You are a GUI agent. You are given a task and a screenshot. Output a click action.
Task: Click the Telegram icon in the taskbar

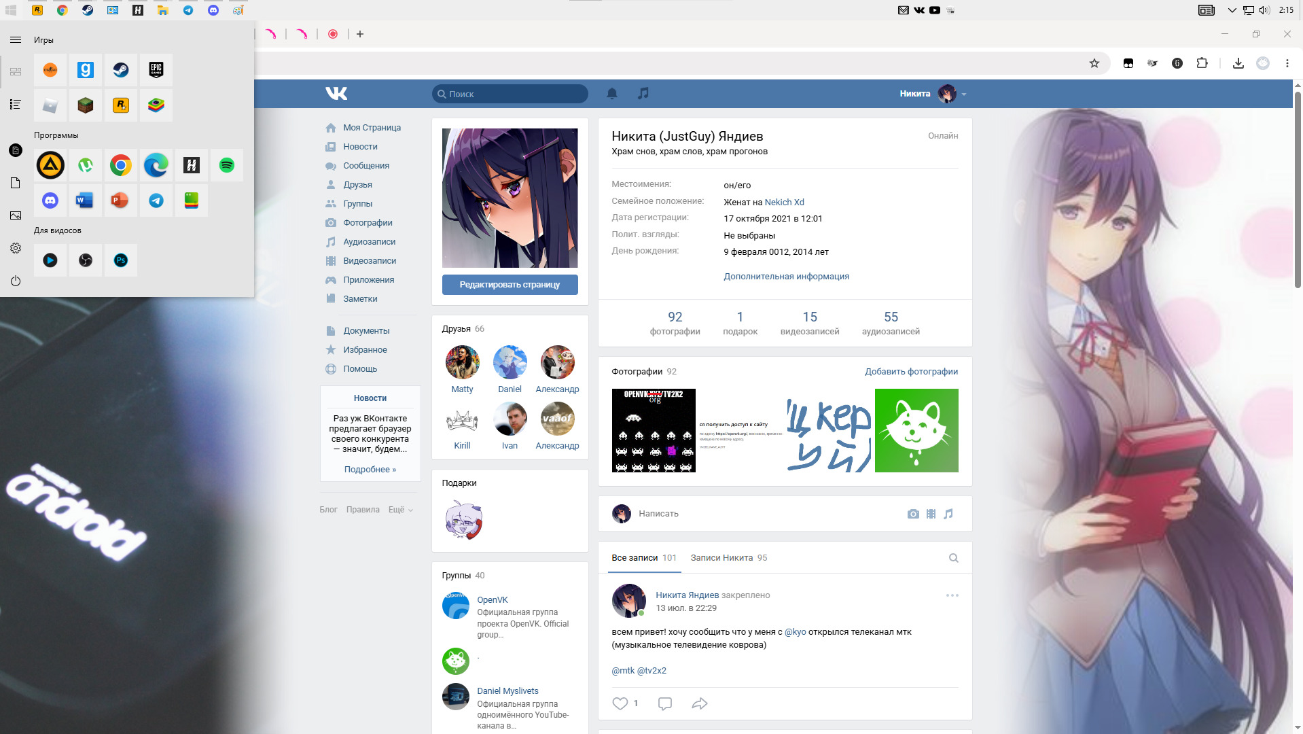(188, 10)
